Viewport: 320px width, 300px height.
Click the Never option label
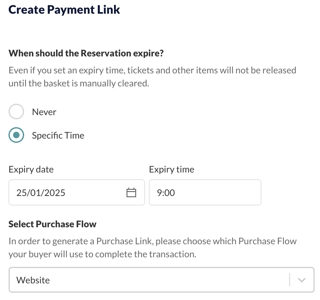click(44, 112)
